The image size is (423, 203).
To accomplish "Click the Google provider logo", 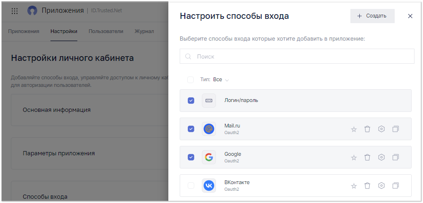I will [x=209, y=157].
